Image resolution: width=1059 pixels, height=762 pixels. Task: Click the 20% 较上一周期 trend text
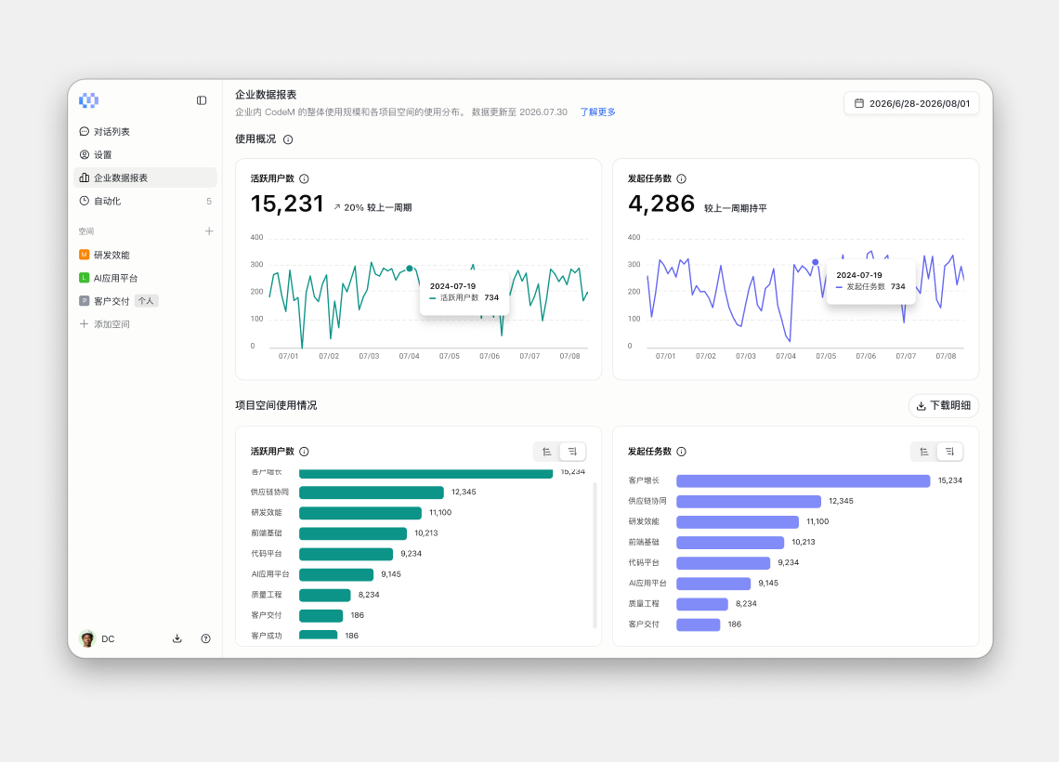point(377,208)
